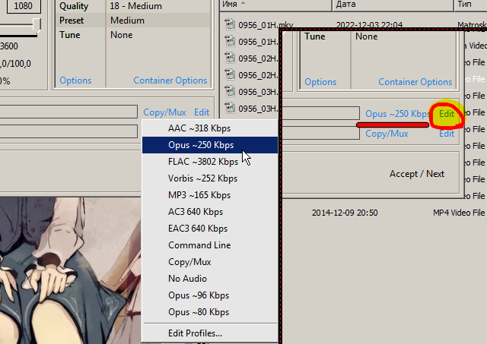Select Opus ~80 Kbps profile
The width and height of the screenshot is (487, 344).
click(x=210, y=312)
